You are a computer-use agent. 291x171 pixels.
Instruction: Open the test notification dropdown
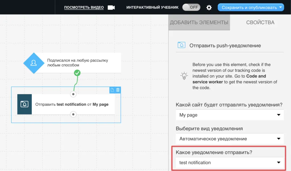point(230,162)
